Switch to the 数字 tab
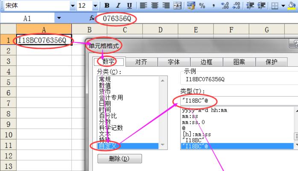 pyautogui.click(x=109, y=62)
